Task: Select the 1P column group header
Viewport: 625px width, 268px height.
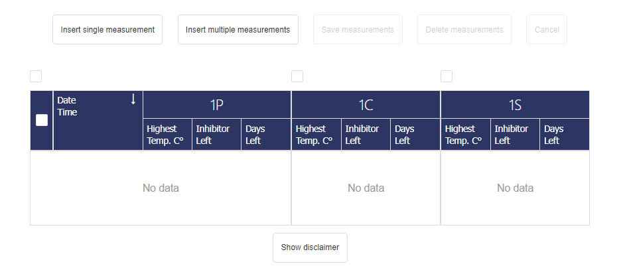Action: pyautogui.click(x=217, y=105)
